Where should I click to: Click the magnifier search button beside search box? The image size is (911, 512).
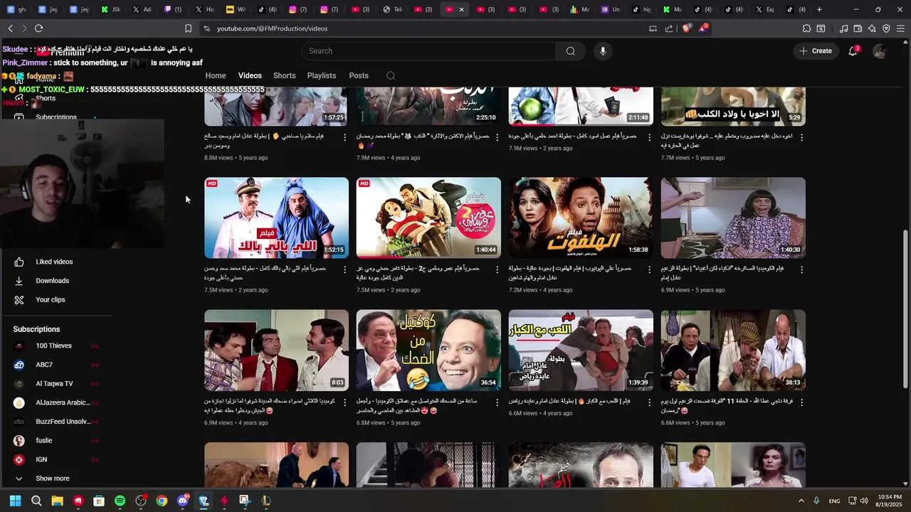click(570, 51)
